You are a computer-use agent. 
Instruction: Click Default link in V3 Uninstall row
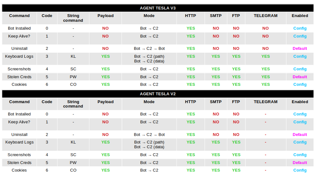(x=300, y=49)
